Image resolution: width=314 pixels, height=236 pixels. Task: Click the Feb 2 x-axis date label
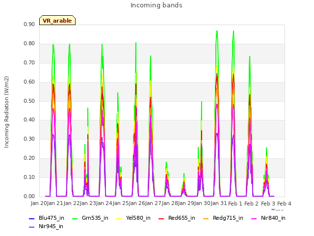click(x=251, y=204)
